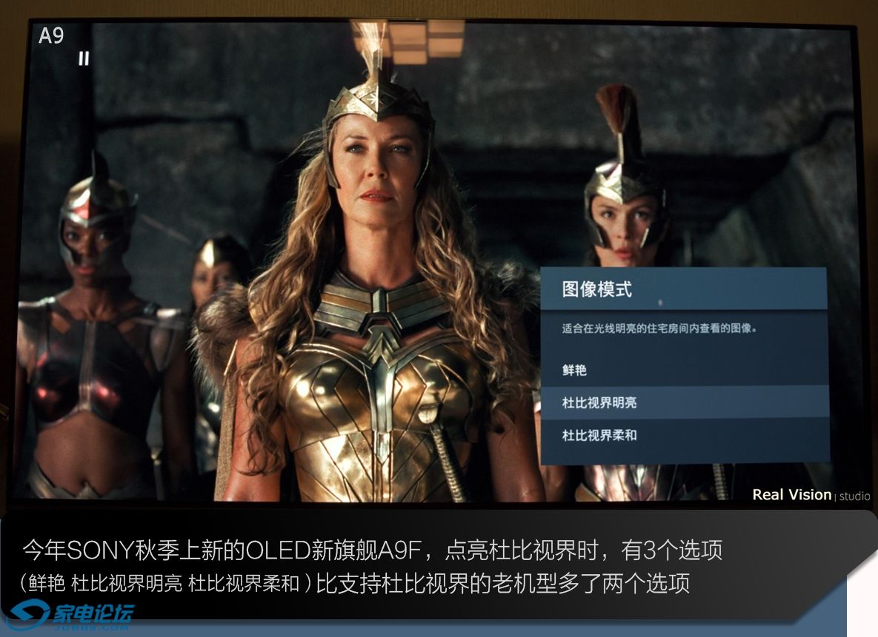This screenshot has width=878, height=637.
Task: Click the sword hilt at the leader's waist
Action: click(428, 415)
